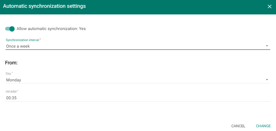
Task: Click the HH:MM time field showing 00:35
Action: click(116, 98)
